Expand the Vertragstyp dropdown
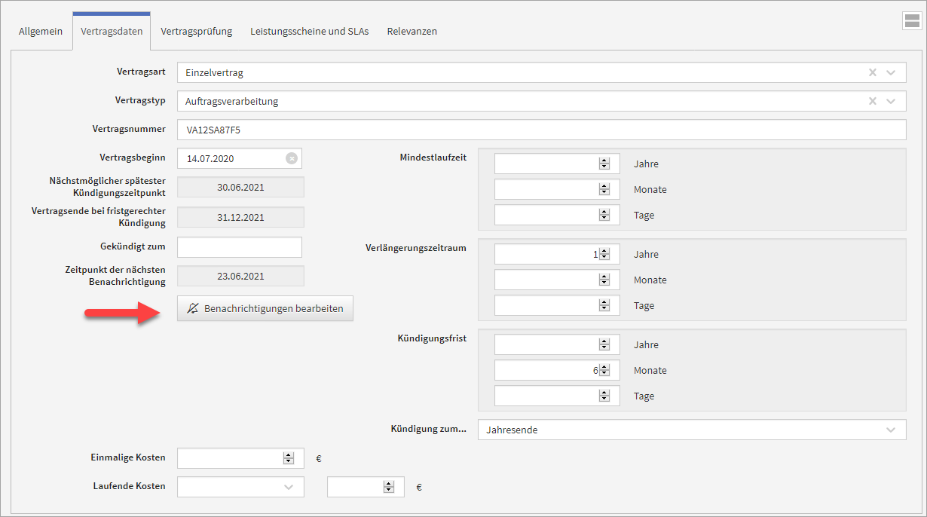 coord(891,101)
